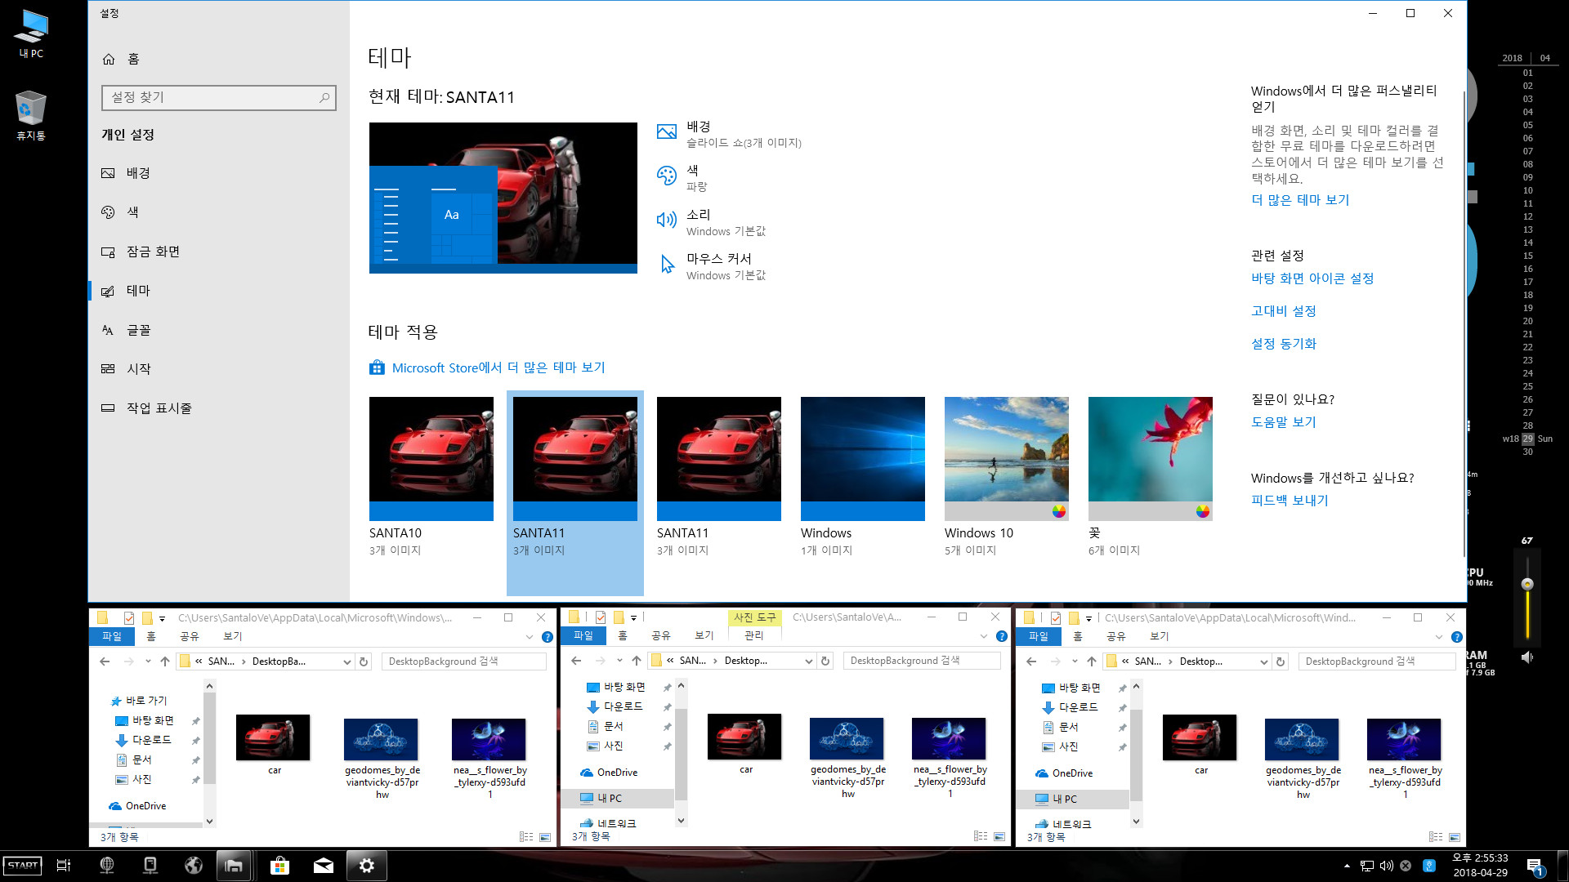Select the 휴지통 recycle bin icon
The image size is (1569, 882).
point(31,115)
